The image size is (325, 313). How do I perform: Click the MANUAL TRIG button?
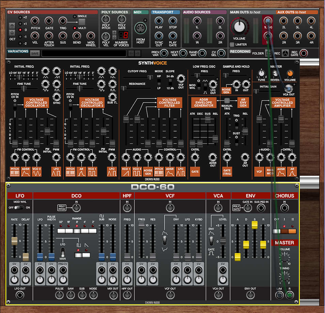point(227,100)
